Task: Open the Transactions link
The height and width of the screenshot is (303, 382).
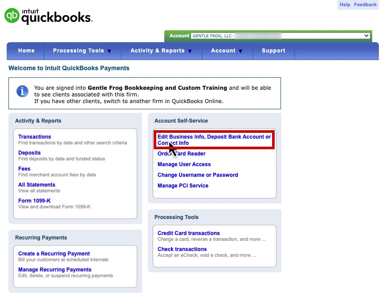Action: pos(35,137)
